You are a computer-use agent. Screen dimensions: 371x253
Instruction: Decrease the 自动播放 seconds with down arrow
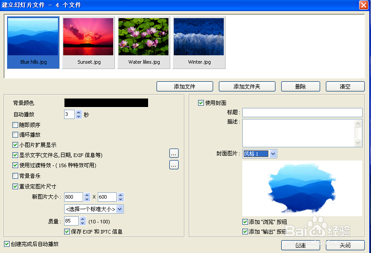tap(79, 116)
